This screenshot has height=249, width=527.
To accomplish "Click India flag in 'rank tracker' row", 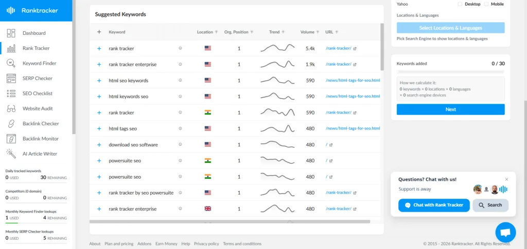I will 208,112.
